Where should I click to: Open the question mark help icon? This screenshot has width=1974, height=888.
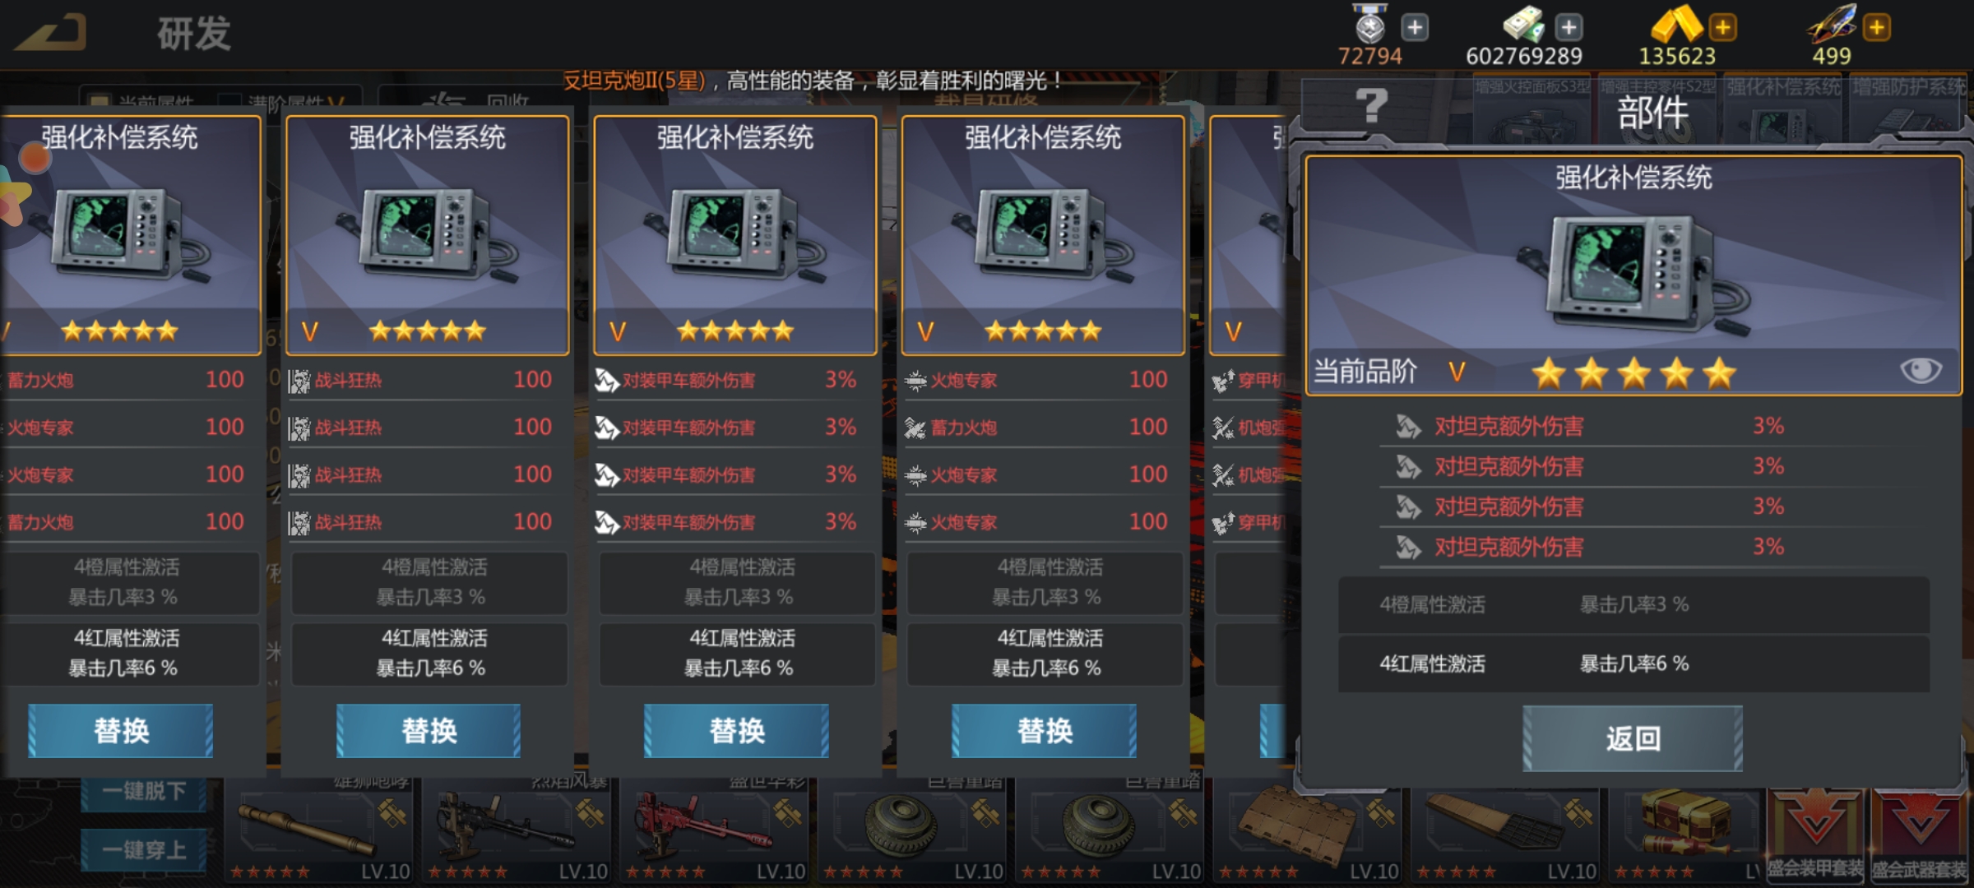(x=1371, y=106)
